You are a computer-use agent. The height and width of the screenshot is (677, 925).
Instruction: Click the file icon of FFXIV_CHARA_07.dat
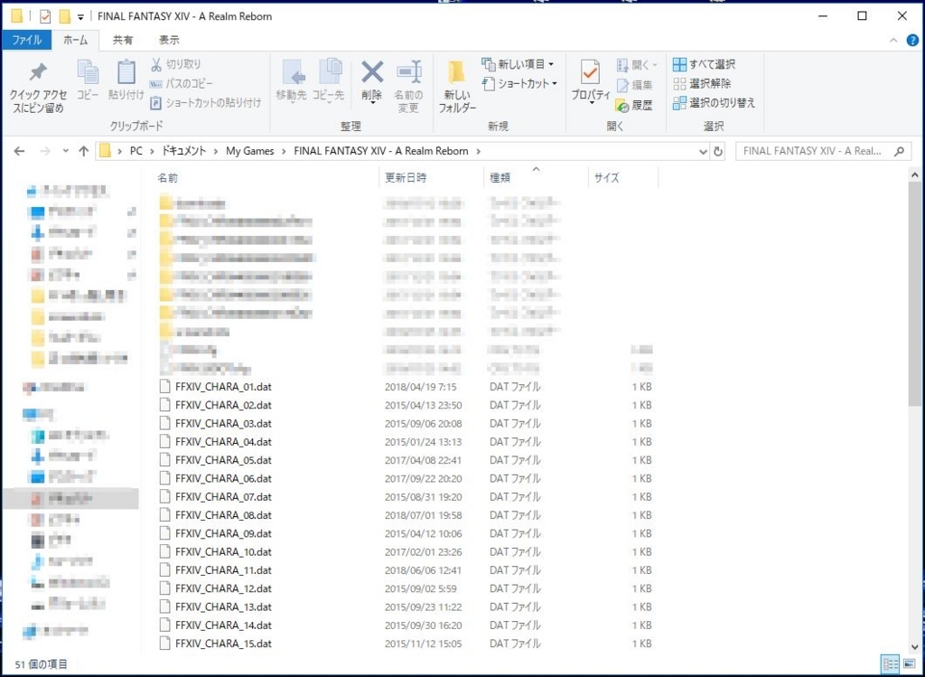click(x=165, y=497)
